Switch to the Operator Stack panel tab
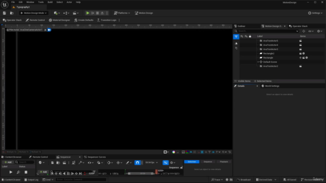The width and height of the screenshot is (326, 183). 298,26
